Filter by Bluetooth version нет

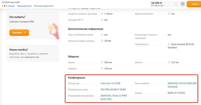[x=169, y=14]
